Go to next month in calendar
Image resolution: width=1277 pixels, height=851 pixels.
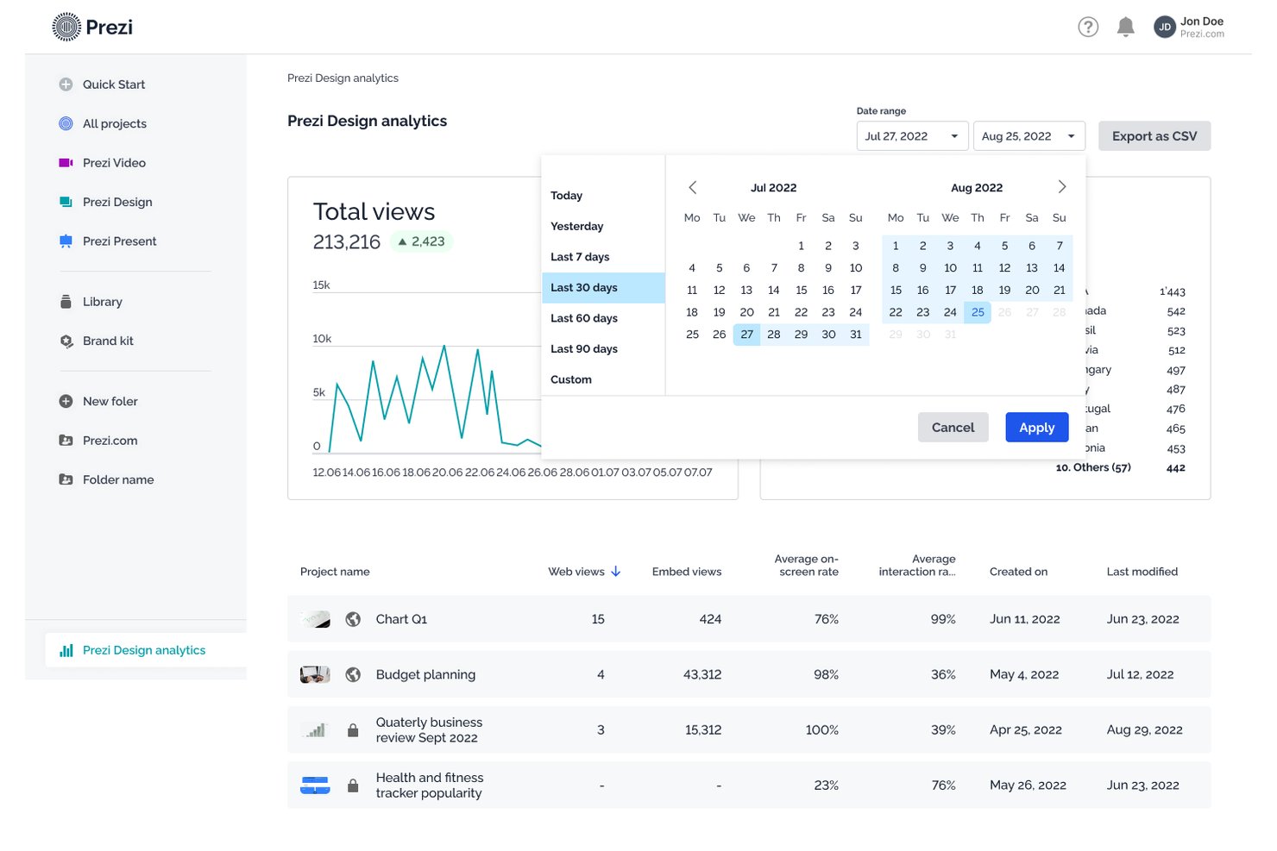1061,187
